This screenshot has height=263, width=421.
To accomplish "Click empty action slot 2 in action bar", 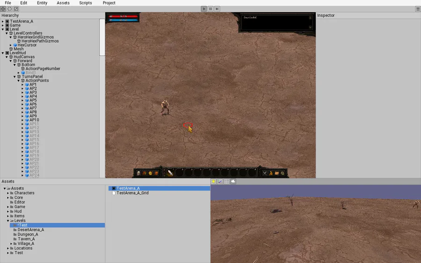I will [x=180, y=173].
